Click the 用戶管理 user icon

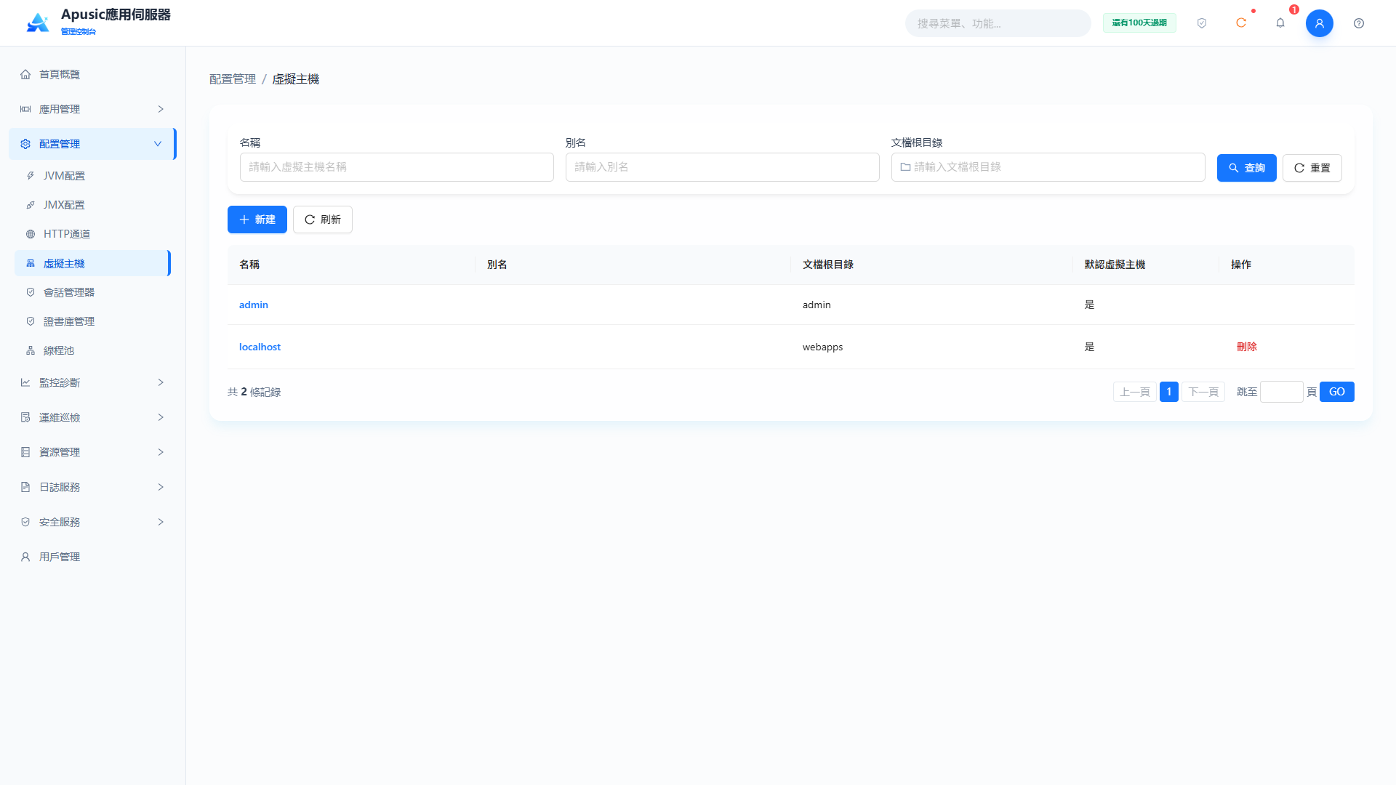(25, 557)
